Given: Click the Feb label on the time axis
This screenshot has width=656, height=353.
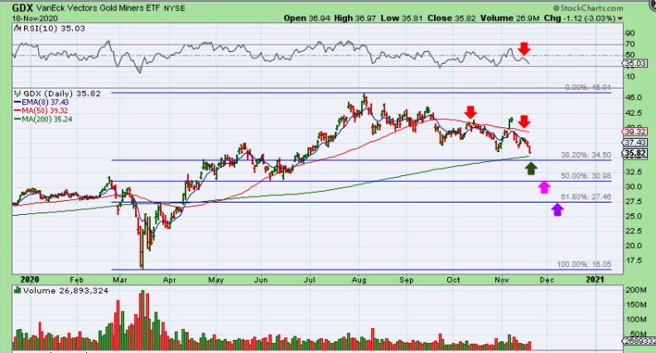Looking at the screenshot, I should [x=76, y=280].
